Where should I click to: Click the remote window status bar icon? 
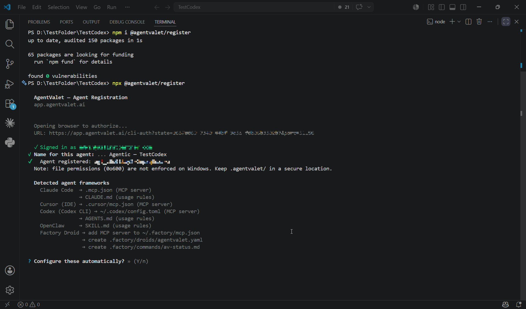7,304
